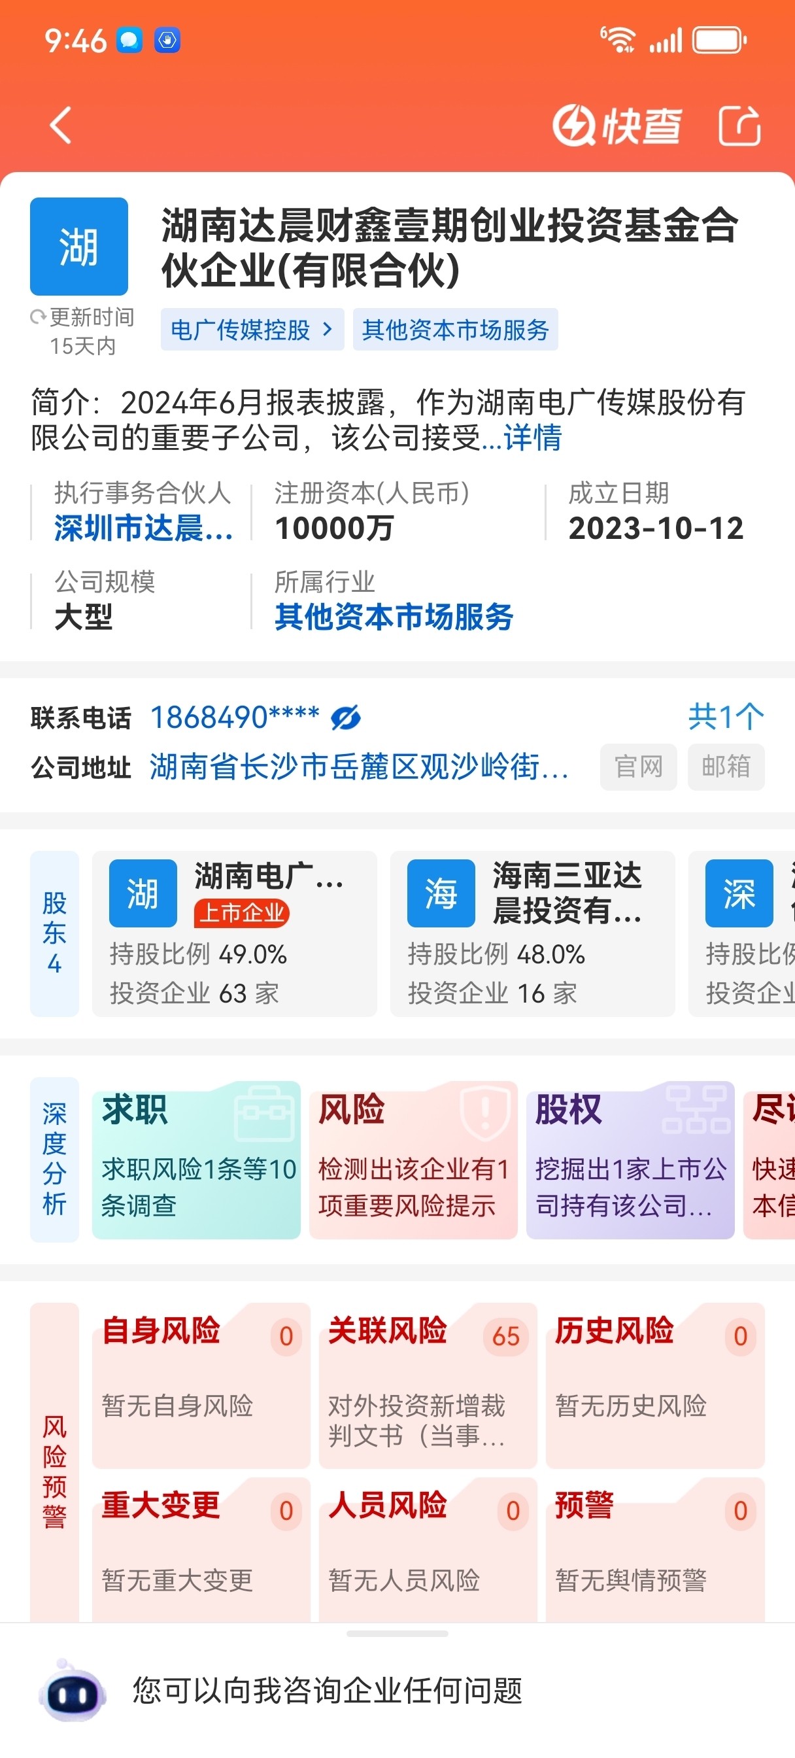Open company address 湖南省长沙市岳麓区
The width and height of the screenshot is (795, 1758).
point(359,767)
